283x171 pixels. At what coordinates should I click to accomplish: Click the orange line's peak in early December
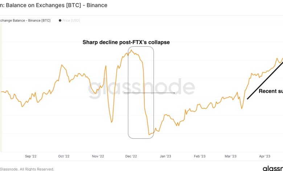[x=131, y=50]
